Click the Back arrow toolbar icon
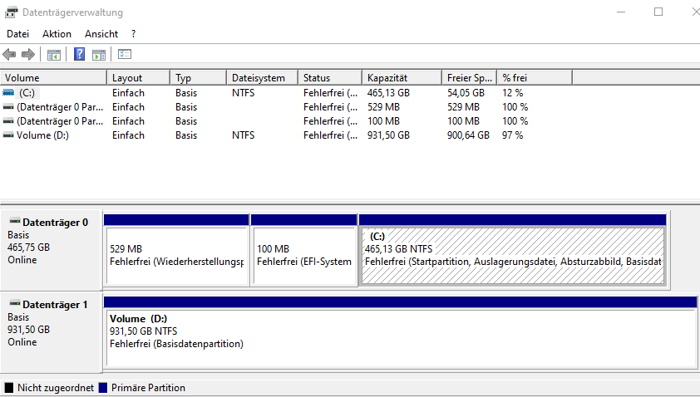Image resolution: width=700 pixels, height=397 pixels. (x=9, y=55)
